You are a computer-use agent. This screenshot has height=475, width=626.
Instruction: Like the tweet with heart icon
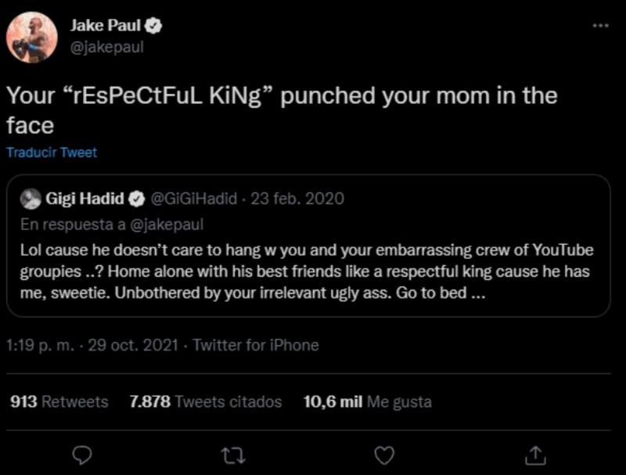tap(383, 454)
